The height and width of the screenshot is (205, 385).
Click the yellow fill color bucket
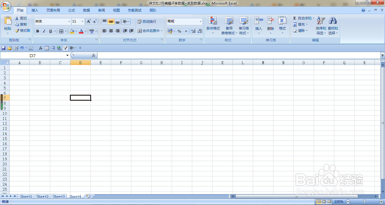tap(72, 31)
